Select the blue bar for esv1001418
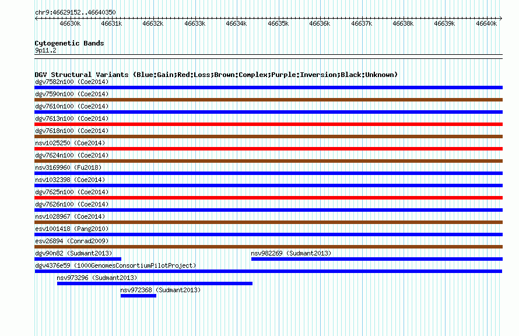Screen dimensions: 519x336 point(268,235)
